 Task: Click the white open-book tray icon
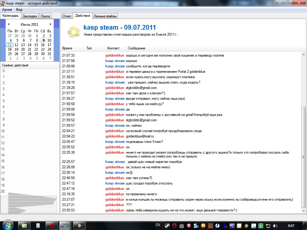(254, 226)
